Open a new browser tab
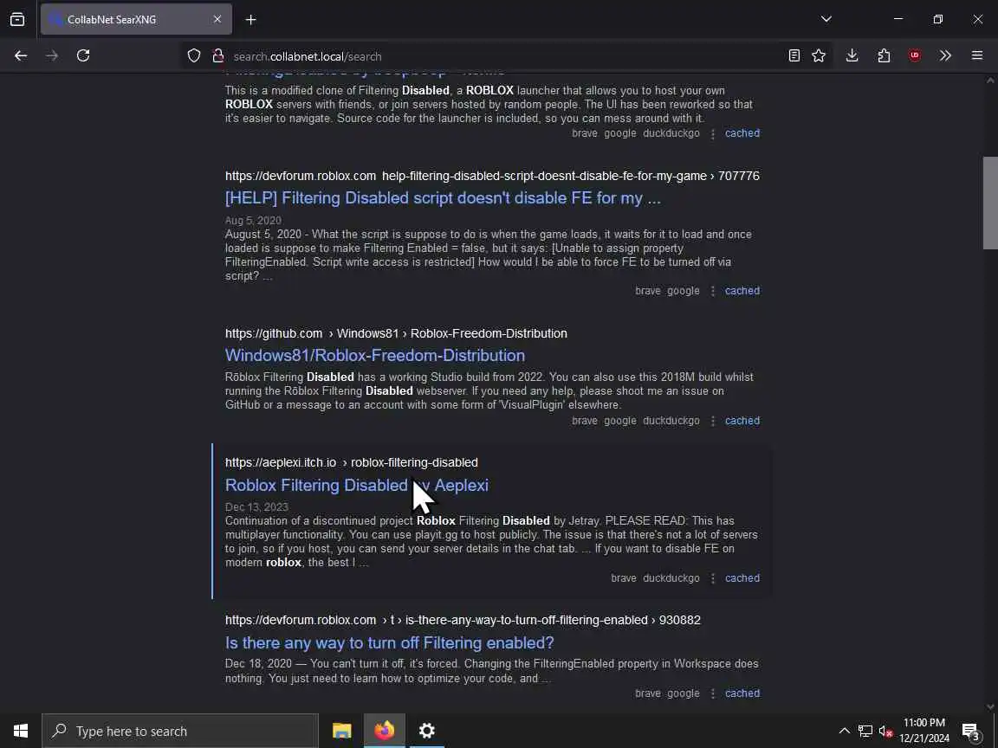The image size is (998, 748). coord(250,20)
